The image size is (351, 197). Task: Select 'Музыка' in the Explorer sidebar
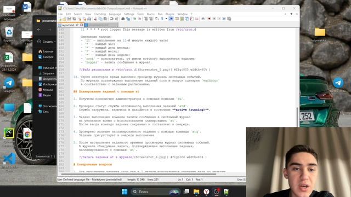[x=46, y=90]
